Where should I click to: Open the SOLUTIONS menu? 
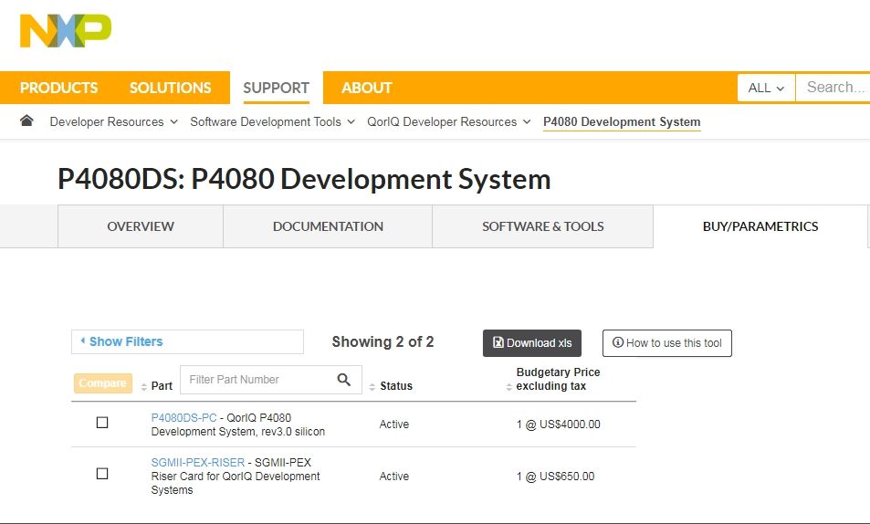171,88
